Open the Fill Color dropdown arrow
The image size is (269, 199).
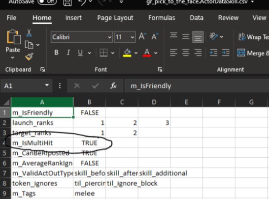(136, 53)
